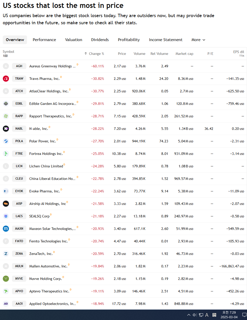Select the Profitability tab
Image resolution: width=247 pixels, height=320 pixels.
pos(129,40)
